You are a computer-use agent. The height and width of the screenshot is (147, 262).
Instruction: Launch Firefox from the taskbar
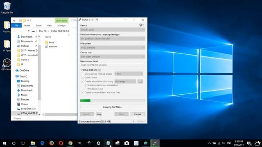pos(52,143)
